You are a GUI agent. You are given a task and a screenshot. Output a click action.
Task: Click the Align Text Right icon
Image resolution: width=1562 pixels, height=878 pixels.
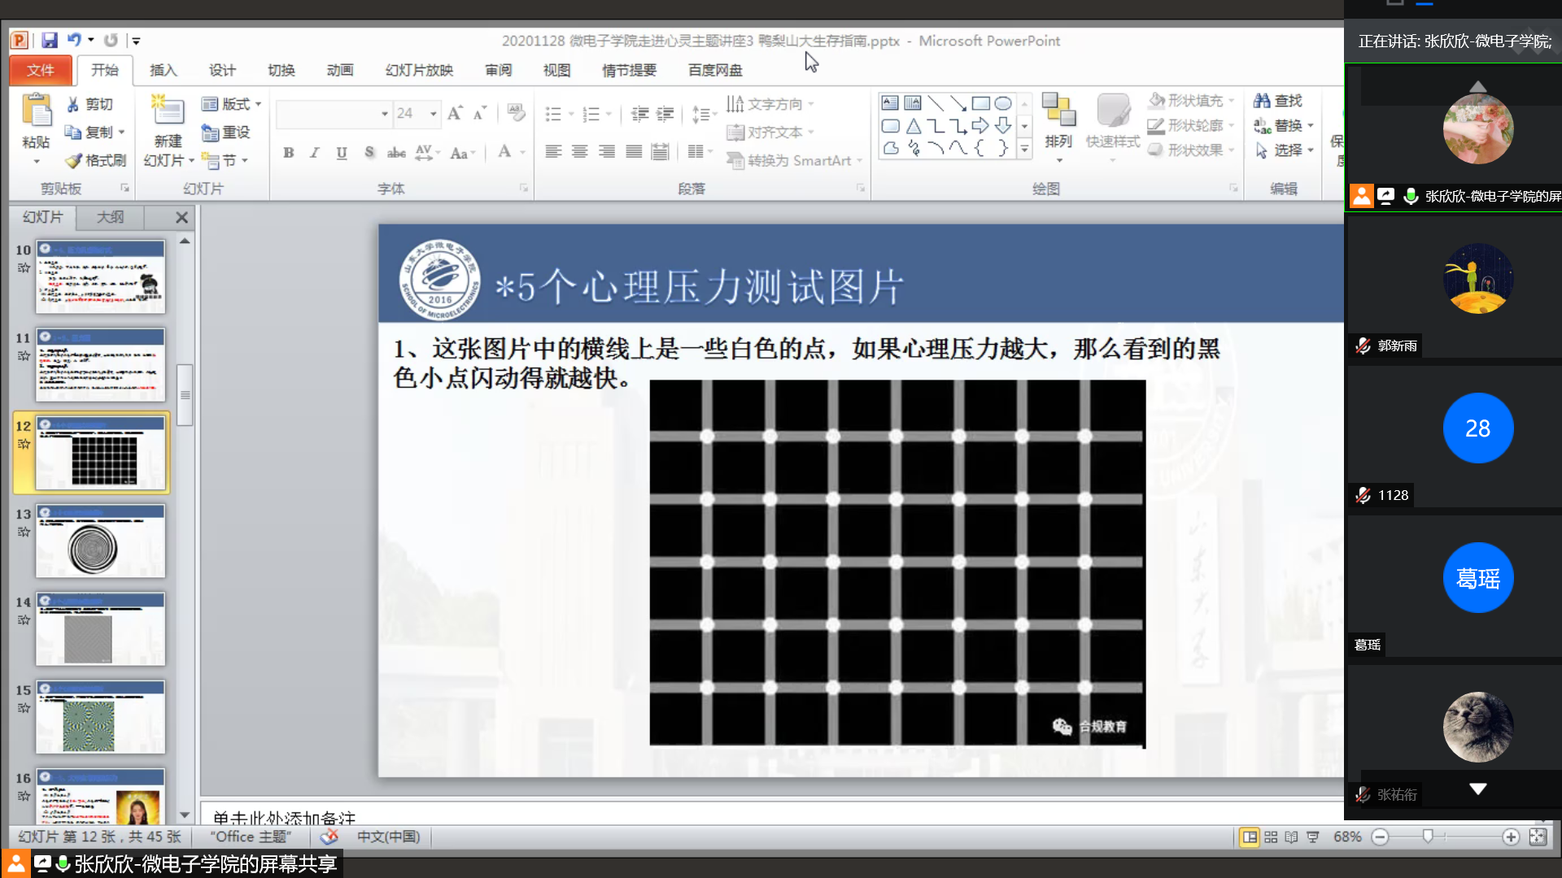coord(607,152)
